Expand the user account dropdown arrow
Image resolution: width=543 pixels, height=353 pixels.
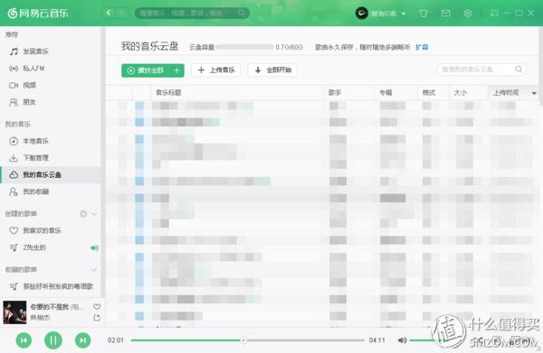click(404, 14)
